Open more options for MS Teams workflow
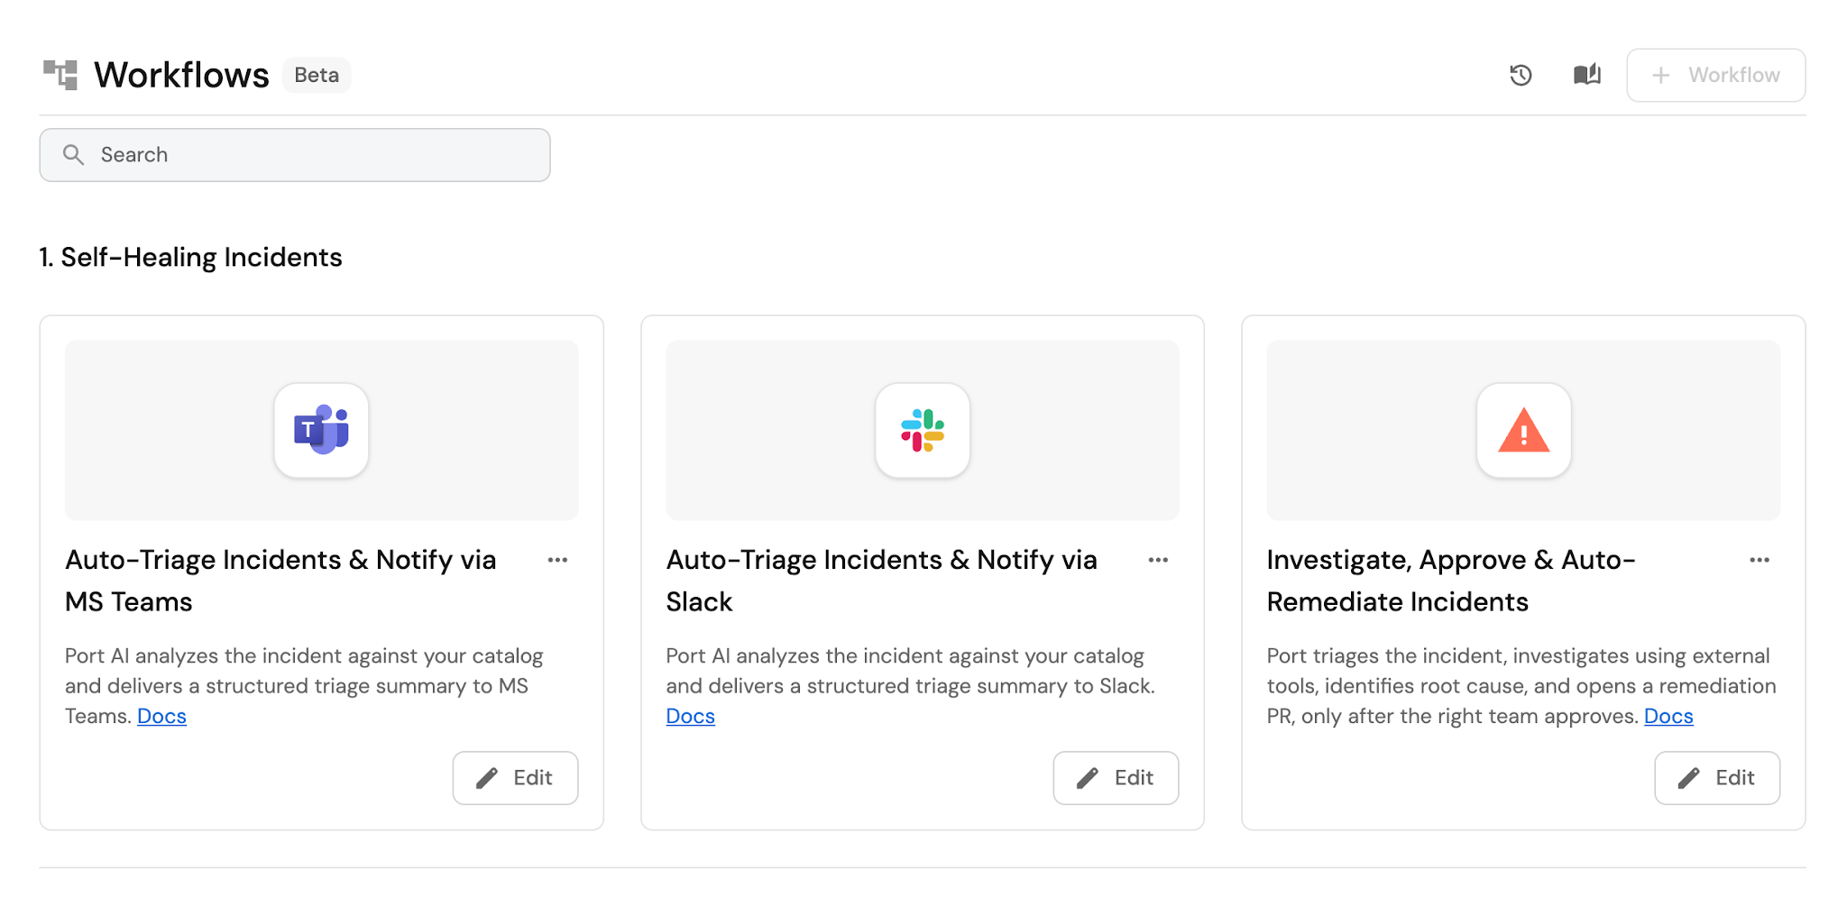This screenshot has height=897, width=1847. [557, 560]
